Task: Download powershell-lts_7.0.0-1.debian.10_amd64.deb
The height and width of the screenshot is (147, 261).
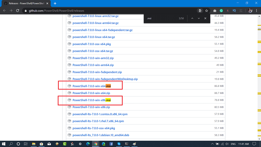Action: pyautogui.click(x=101, y=135)
